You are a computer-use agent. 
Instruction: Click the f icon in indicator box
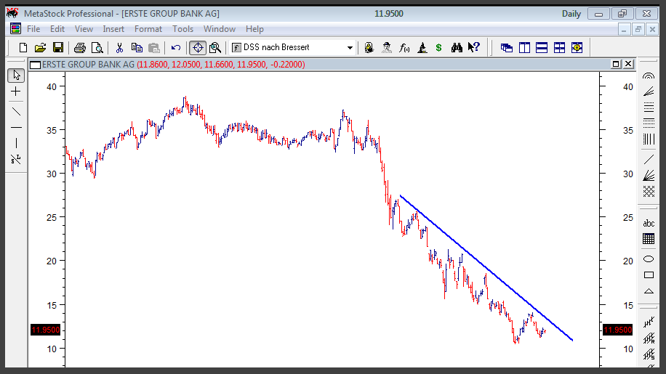(x=236, y=47)
